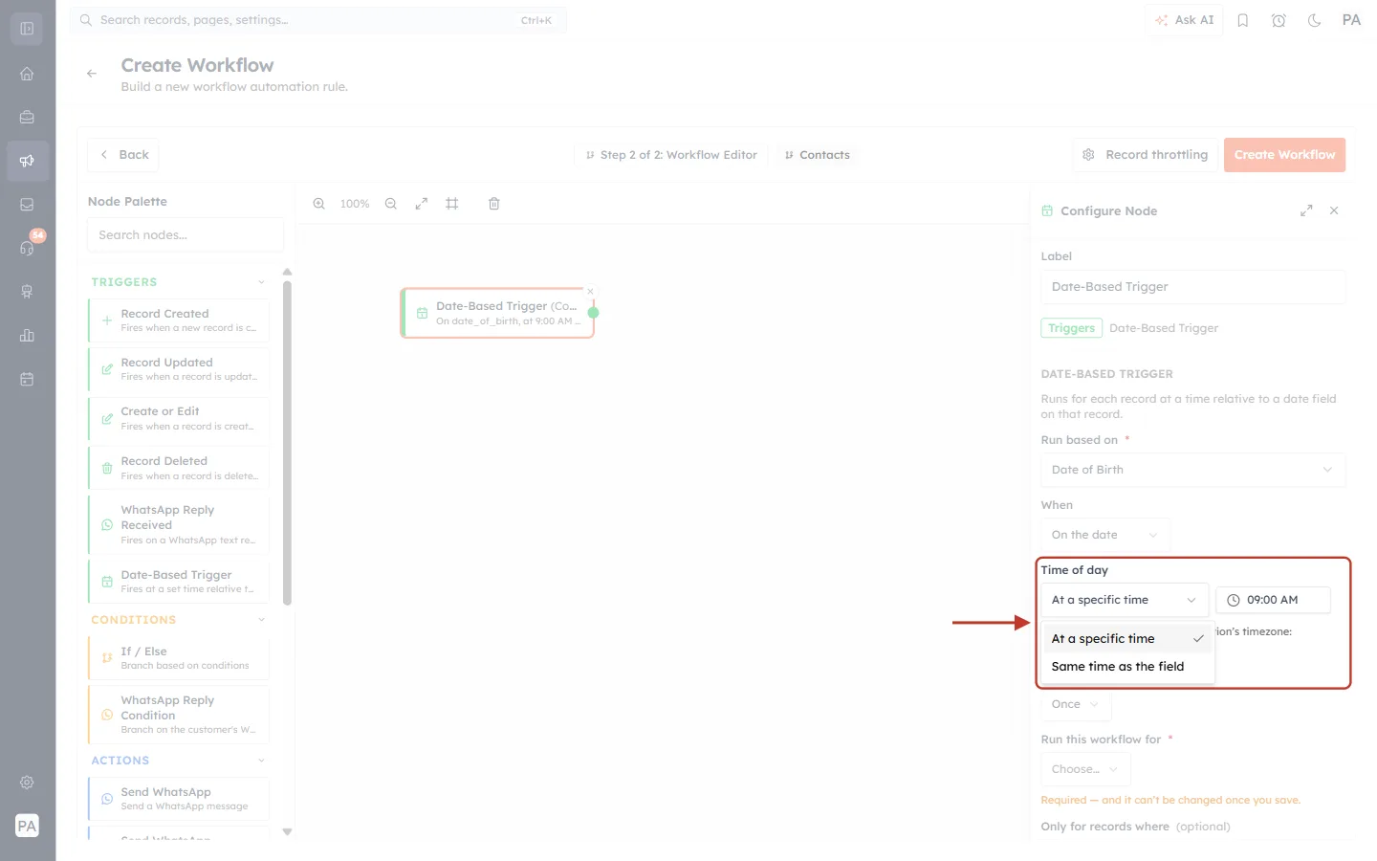
Task: Open the bookmark icon in top bar
Action: coord(1243,20)
